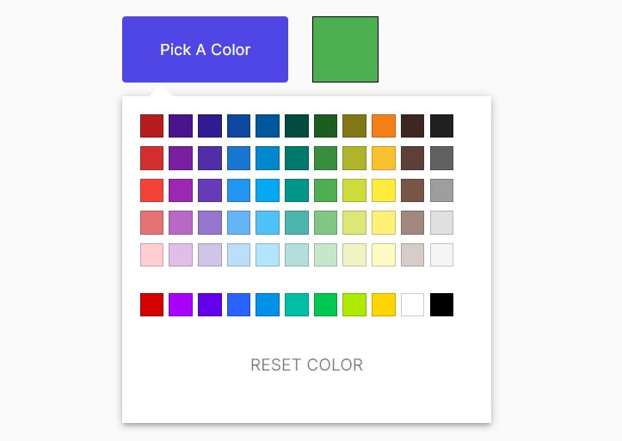
Task: Choose the golden yellow swatch in bottom row
Action: click(x=384, y=304)
